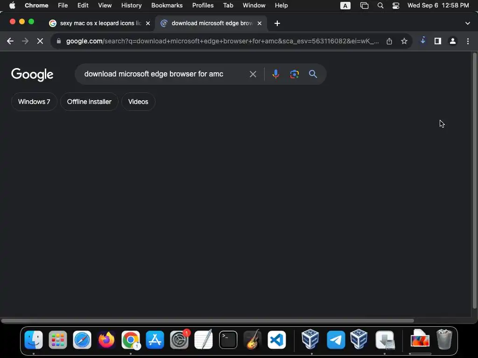478x358 pixels.
Task: Go back to the previous page
Action: tap(10, 41)
